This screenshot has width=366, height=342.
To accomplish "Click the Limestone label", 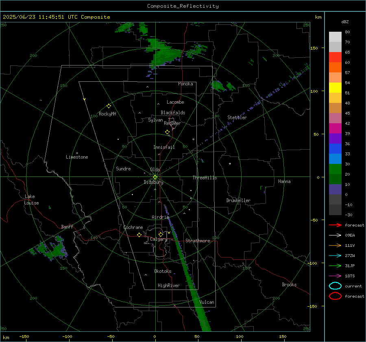I will [77, 157].
